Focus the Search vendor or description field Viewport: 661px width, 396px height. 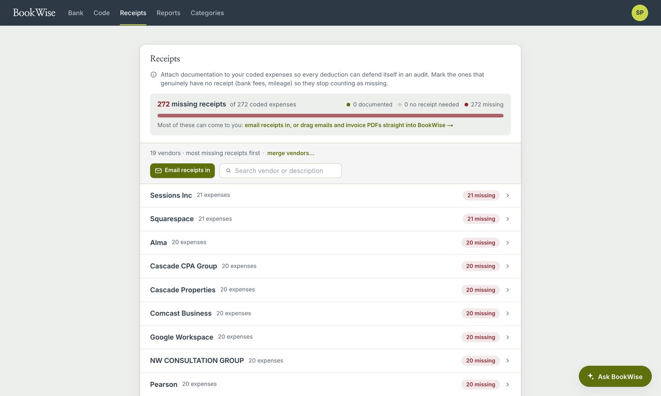tap(280, 171)
